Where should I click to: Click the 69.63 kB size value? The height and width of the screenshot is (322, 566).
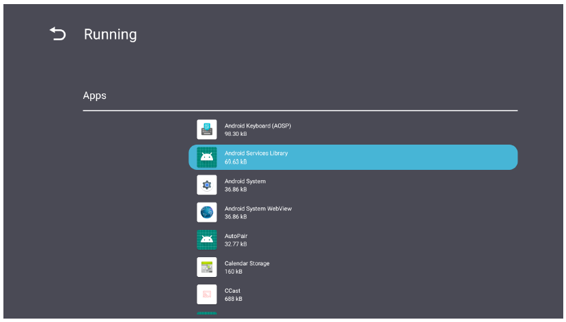(236, 162)
